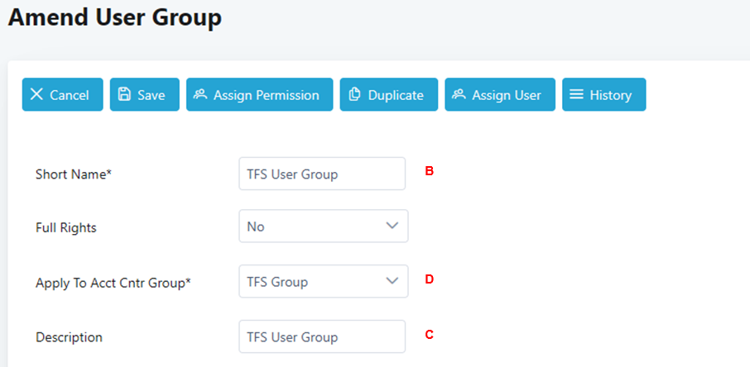The width and height of the screenshot is (750, 367).
Task: Select the Full Rights 'No' value
Action: (257, 226)
